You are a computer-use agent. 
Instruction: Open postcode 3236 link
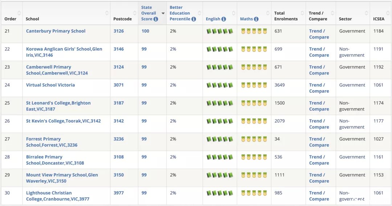coord(118,139)
